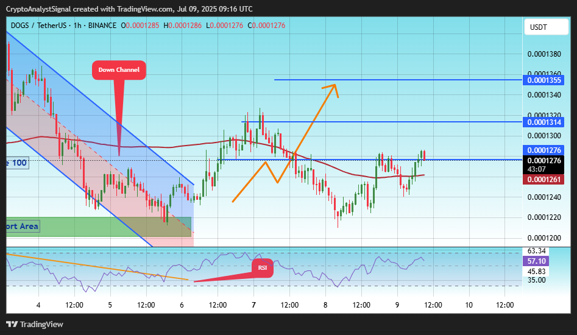
Task: Click the 0.0001380 price axis tick
Action: click(x=544, y=54)
